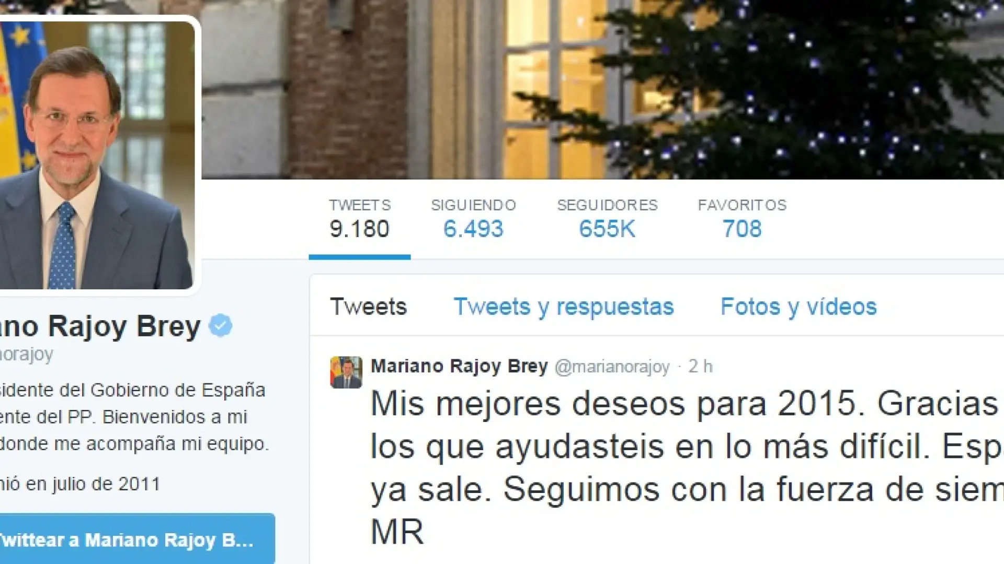The image size is (1004, 564).
Task: Click the tweet author name Mariano Rajoy Brey
Action: point(459,367)
